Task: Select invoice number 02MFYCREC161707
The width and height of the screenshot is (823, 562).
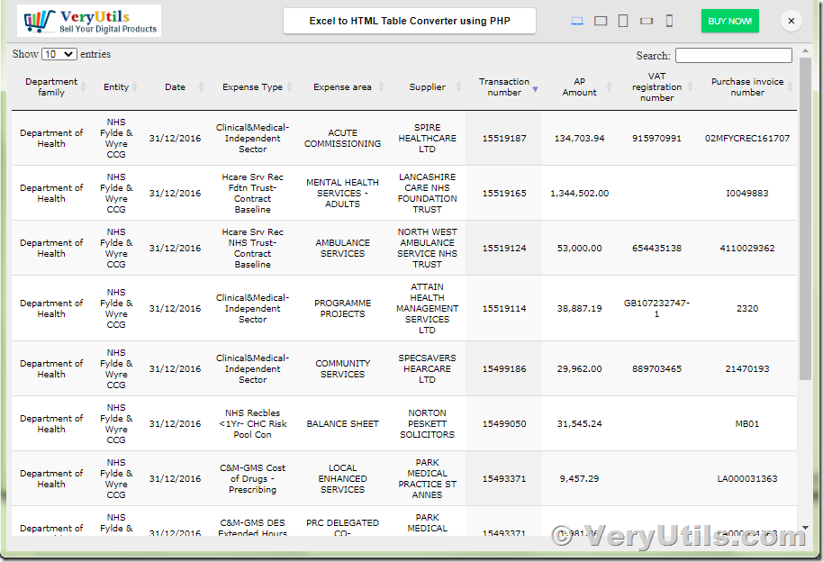Action: (x=746, y=138)
